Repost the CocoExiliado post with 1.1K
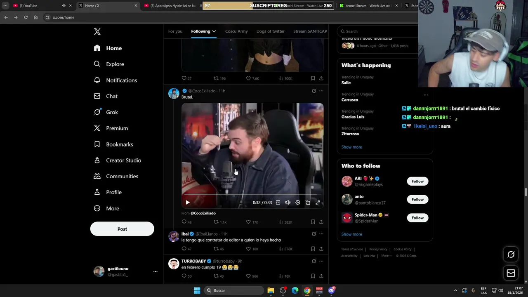The width and height of the screenshot is (528, 297). point(220,222)
